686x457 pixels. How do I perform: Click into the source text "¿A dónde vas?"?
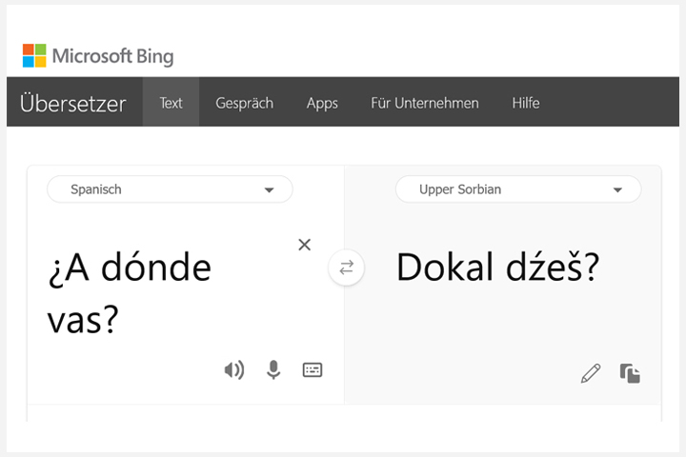tap(129, 292)
